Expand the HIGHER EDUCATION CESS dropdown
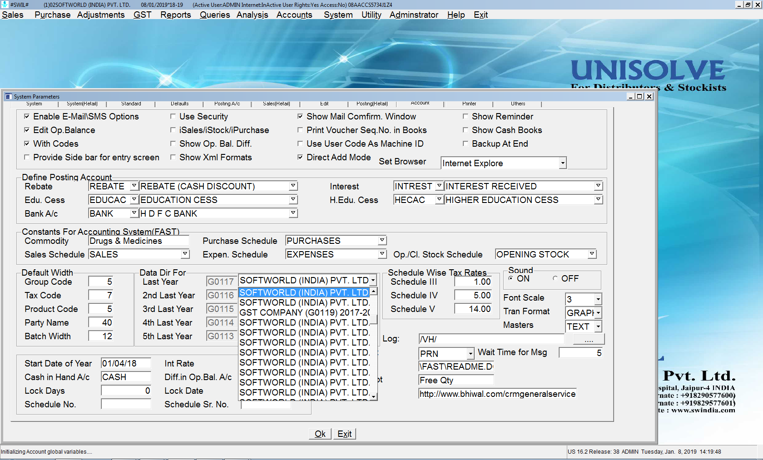This screenshot has height=460, width=763. pos(599,199)
